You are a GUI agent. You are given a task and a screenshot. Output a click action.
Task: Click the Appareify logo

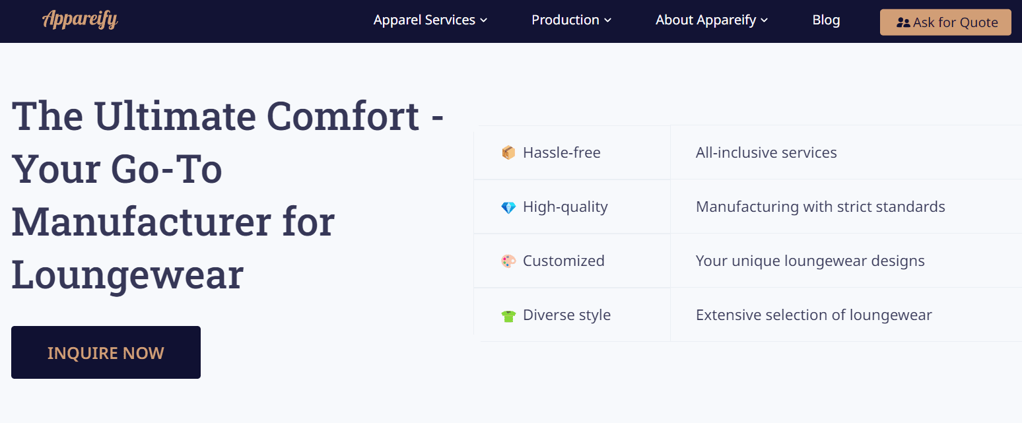[80, 20]
